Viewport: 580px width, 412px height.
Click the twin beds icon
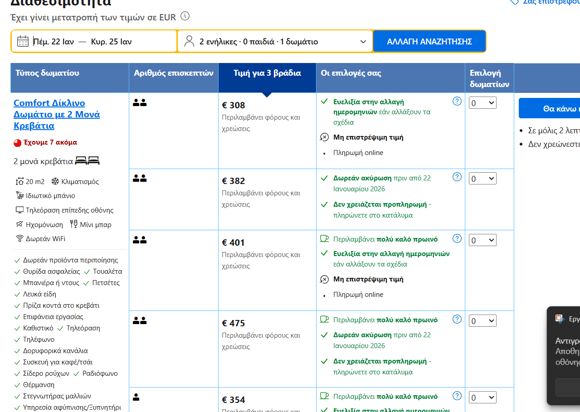click(87, 161)
